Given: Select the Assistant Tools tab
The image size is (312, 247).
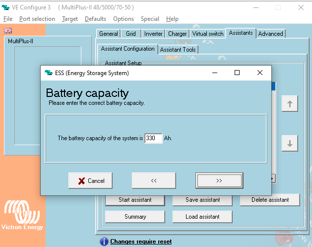Looking at the screenshot, I should coord(178,50).
